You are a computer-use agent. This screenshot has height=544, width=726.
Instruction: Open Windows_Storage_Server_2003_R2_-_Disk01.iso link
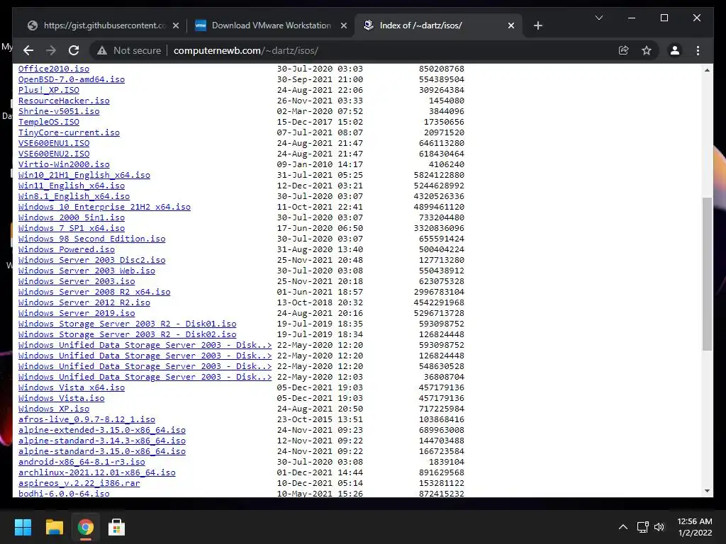coord(128,324)
